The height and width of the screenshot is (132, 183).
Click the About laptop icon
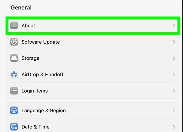point(14,25)
